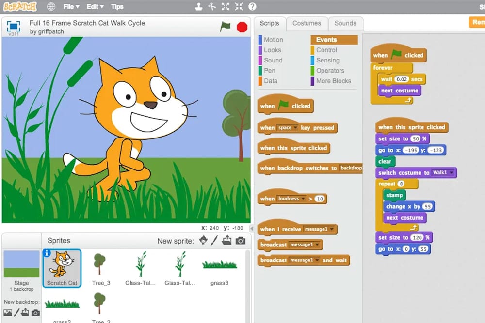Switch stage to full screen mode

tap(13, 27)
